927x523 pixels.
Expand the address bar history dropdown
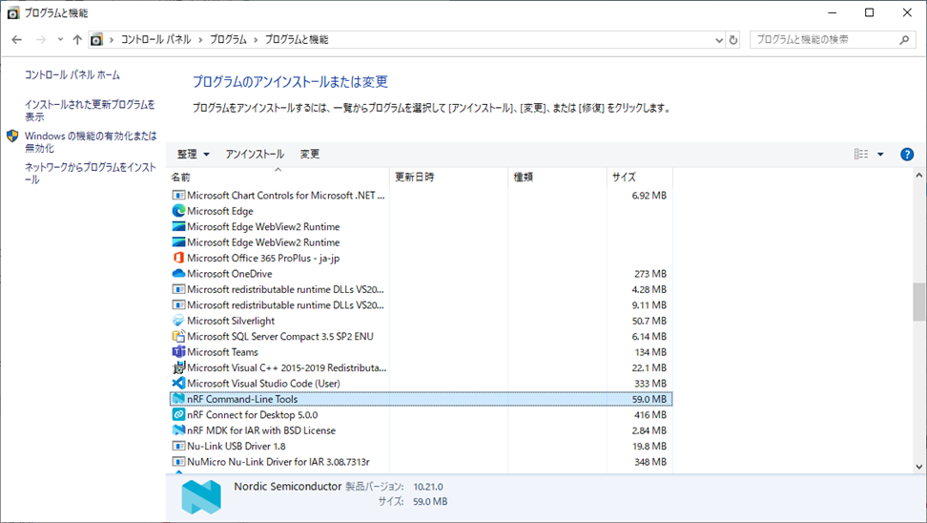tap(719, 40)
